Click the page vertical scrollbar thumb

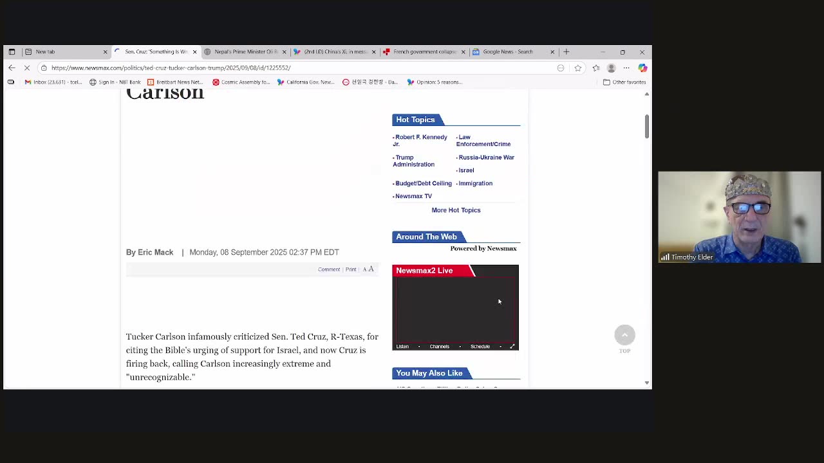click(x=647, y=125)
